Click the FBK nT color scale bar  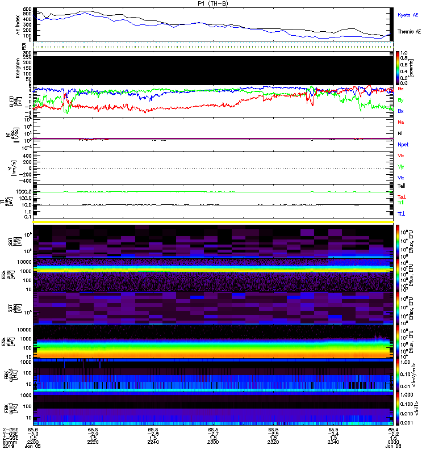click(x=397, y=409)
